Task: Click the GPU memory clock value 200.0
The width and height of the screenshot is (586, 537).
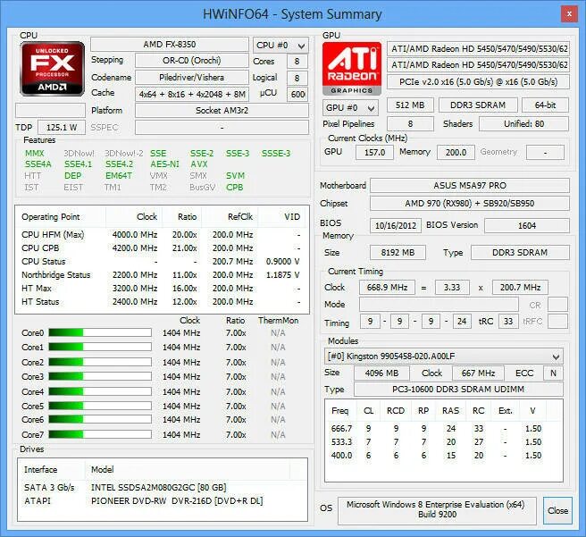Action: click(x=456, y=153)
